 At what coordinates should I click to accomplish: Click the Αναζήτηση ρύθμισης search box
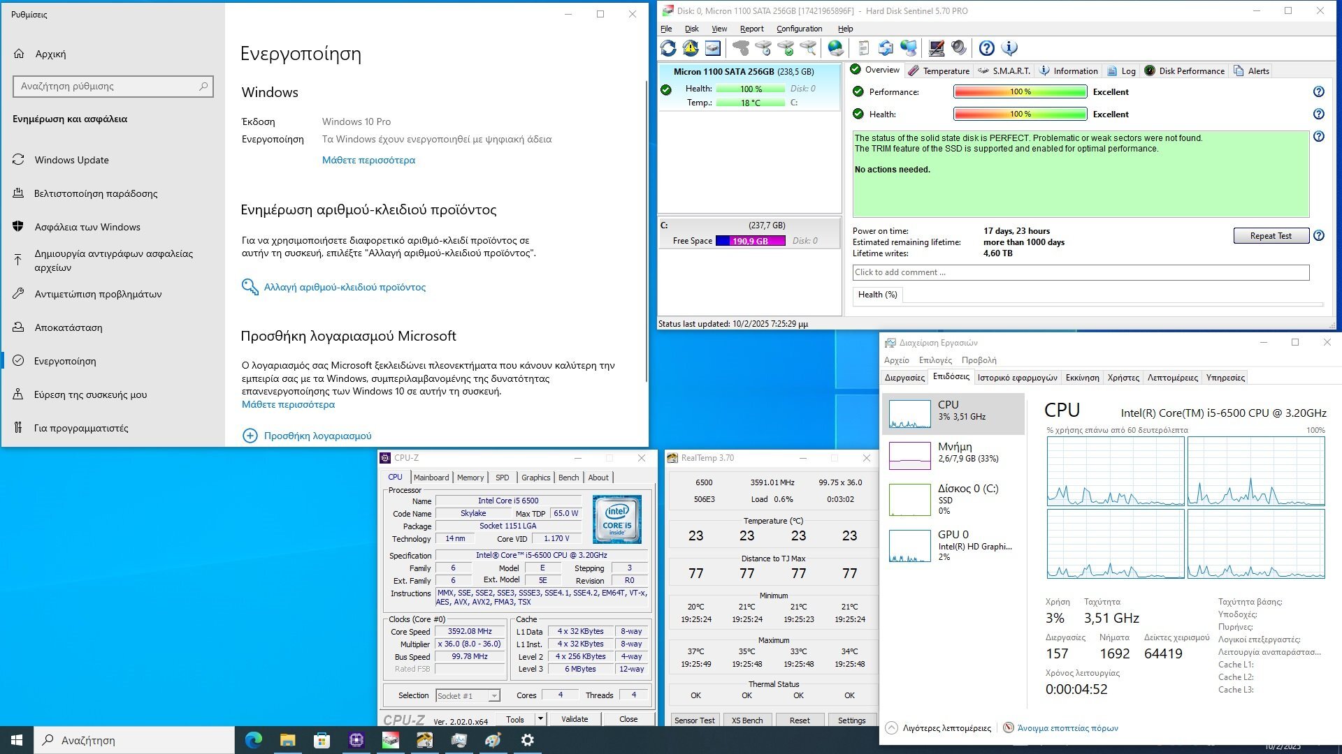(113, 87)
